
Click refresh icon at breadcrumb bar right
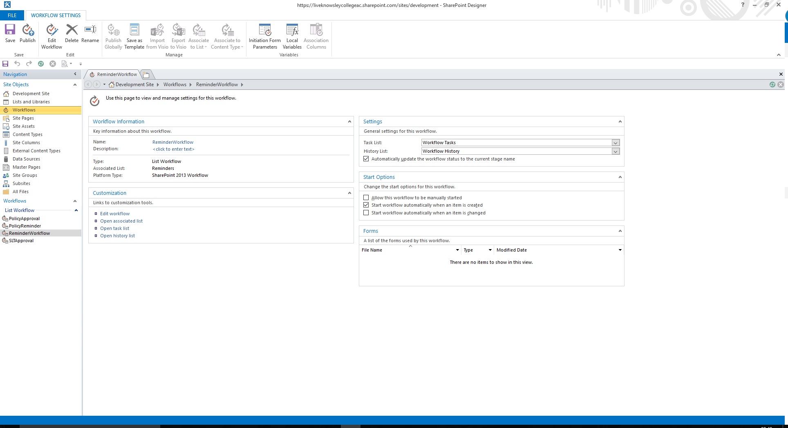pyautogui.click(x=772, y=85)
